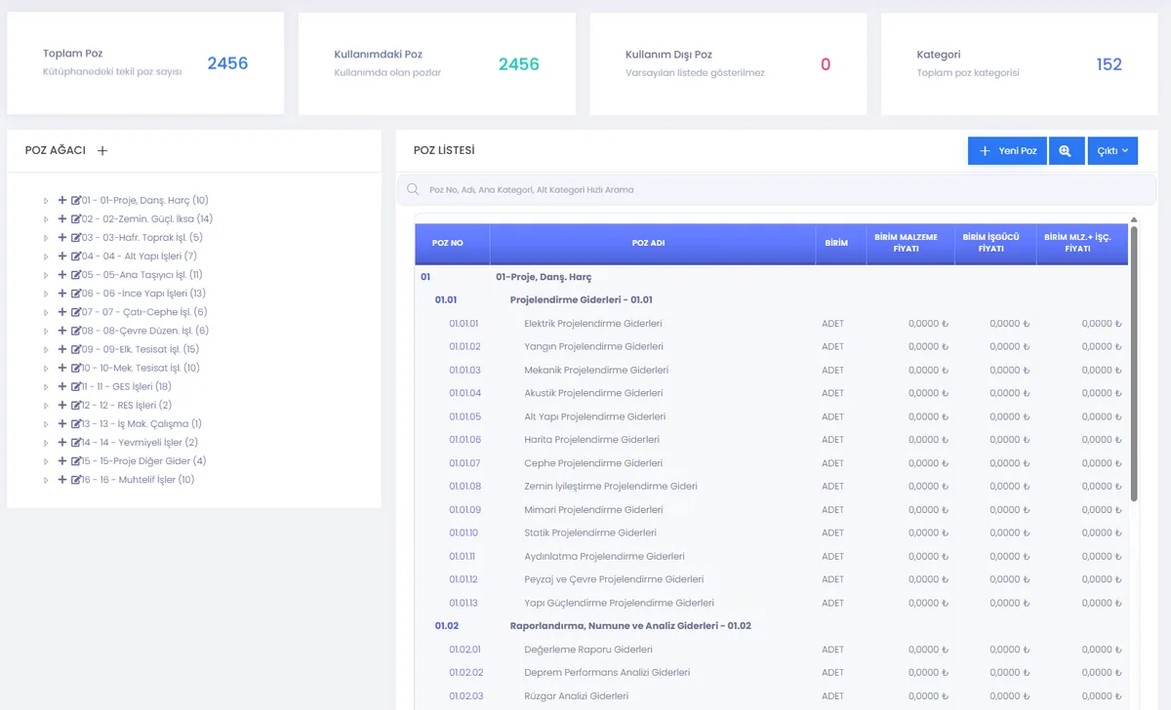Click the plus icon for 05-Ana Taşıyıcı İşl.
1171x710 pixels.
(x=62, y=274)
